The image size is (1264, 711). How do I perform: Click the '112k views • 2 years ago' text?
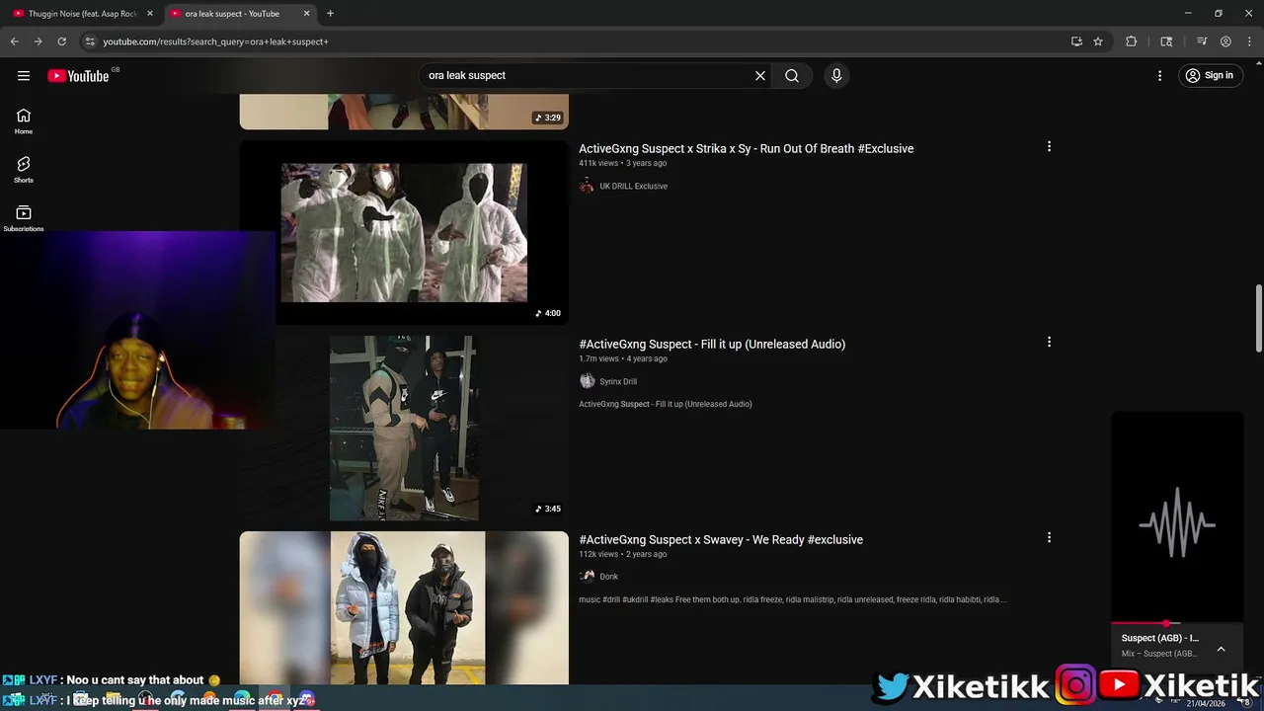point(622,554)
